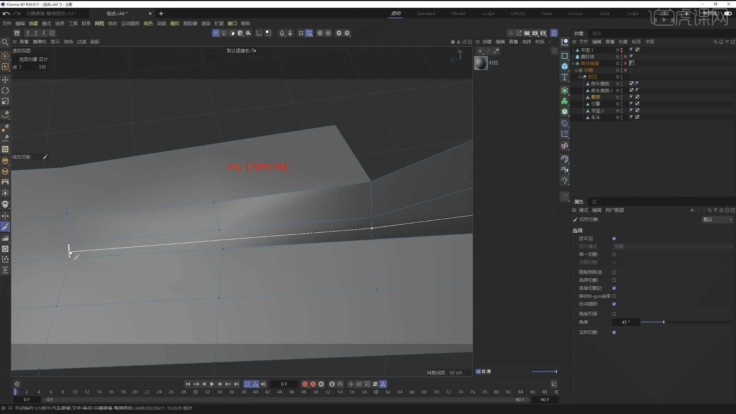Activate the Line Cut knife tool
This screenshot has height=414, width=736.
pyautogui.click(x=5, y=227)
